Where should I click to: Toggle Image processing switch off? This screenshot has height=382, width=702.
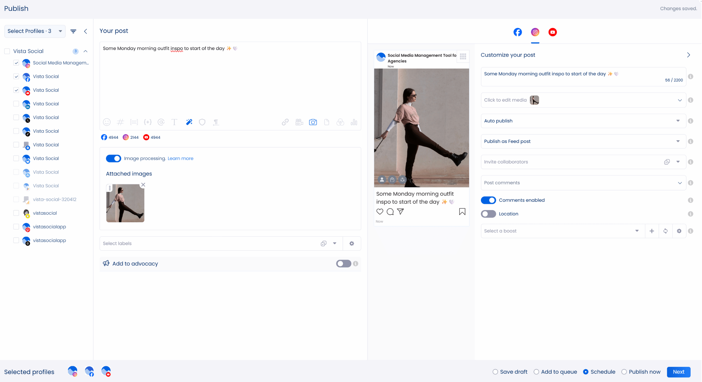[x=113, y=158]
